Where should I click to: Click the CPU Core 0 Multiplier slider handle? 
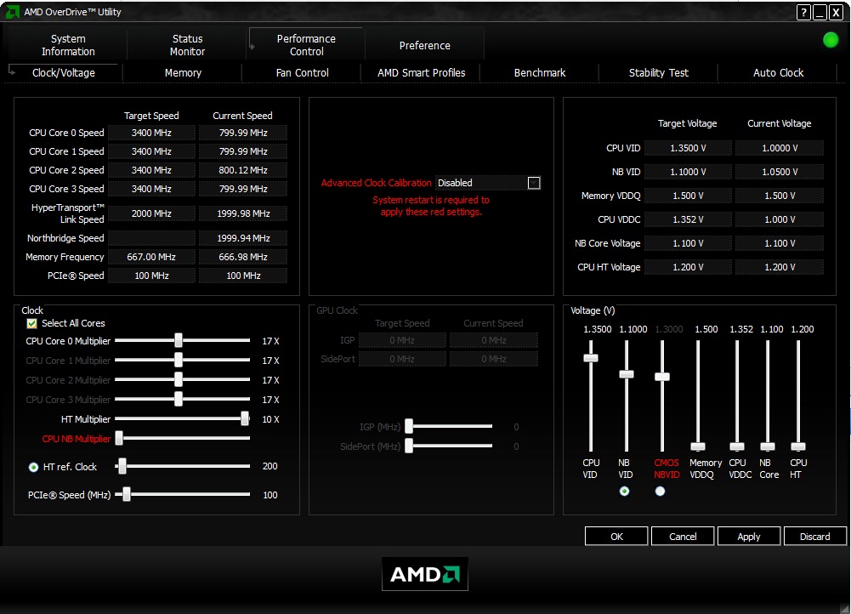(179, 341)
